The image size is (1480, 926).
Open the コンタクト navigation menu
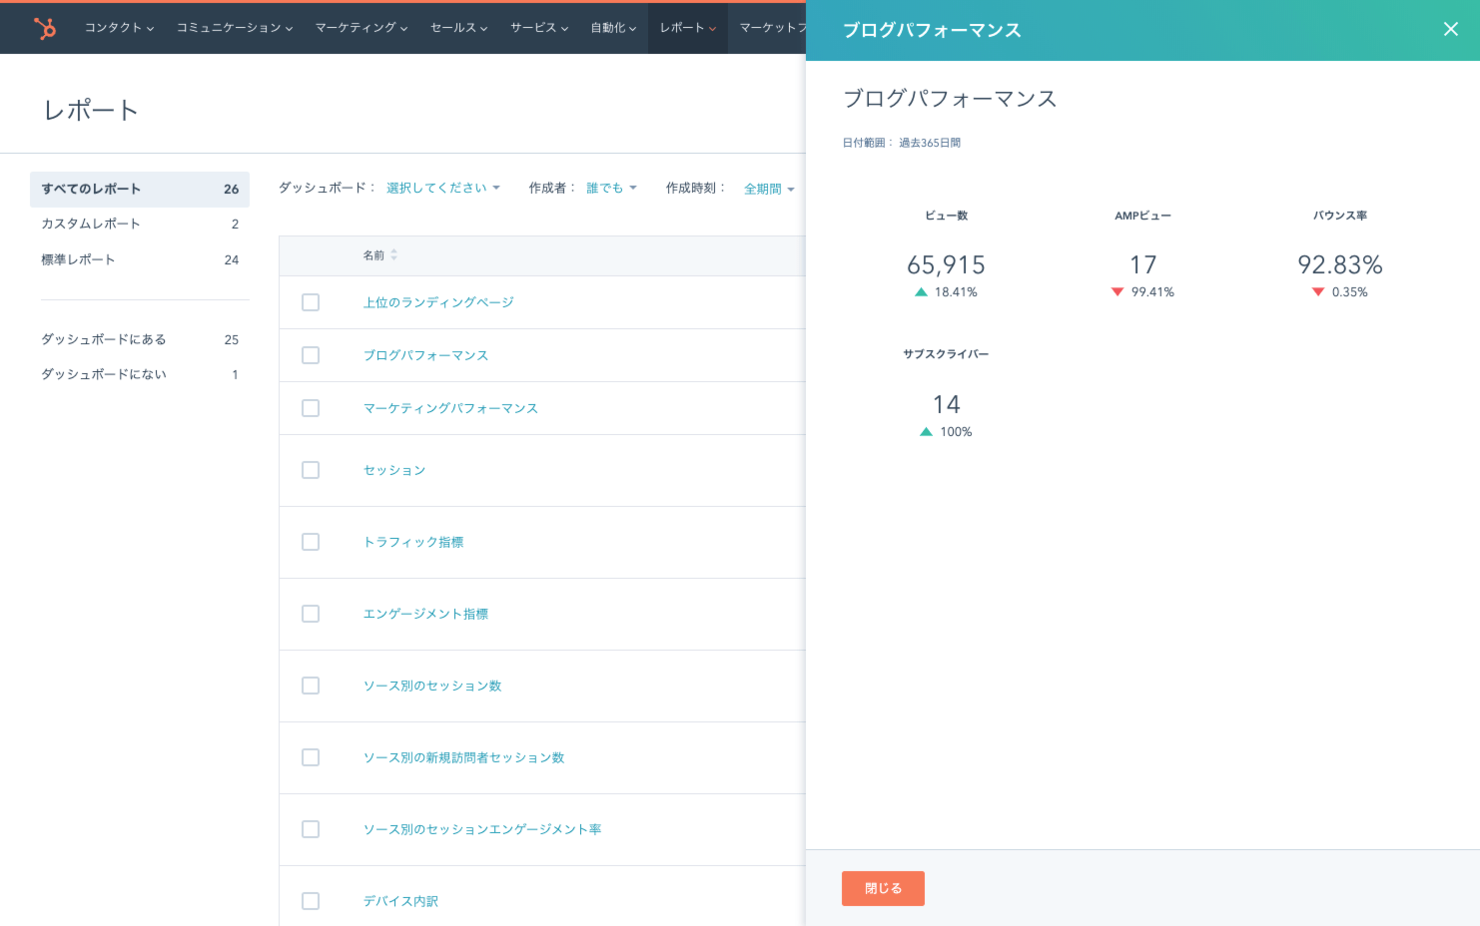(x=119, y=28)
